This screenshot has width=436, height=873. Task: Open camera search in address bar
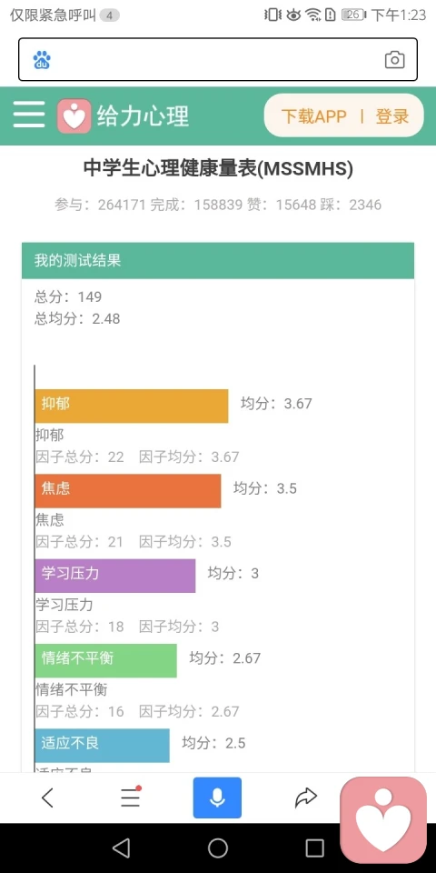click(394, 60)
